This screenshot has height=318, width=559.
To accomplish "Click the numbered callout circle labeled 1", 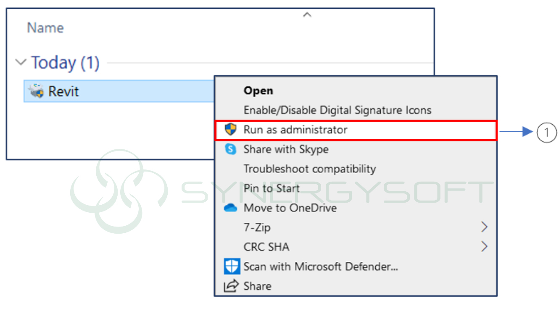I will tap(547, 132).
